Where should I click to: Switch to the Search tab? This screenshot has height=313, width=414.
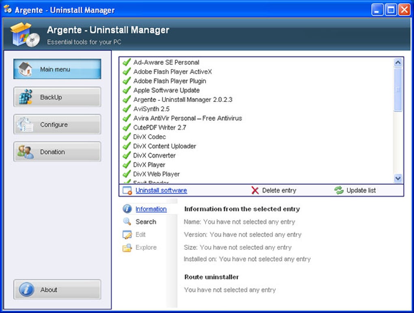click(146, 222)
